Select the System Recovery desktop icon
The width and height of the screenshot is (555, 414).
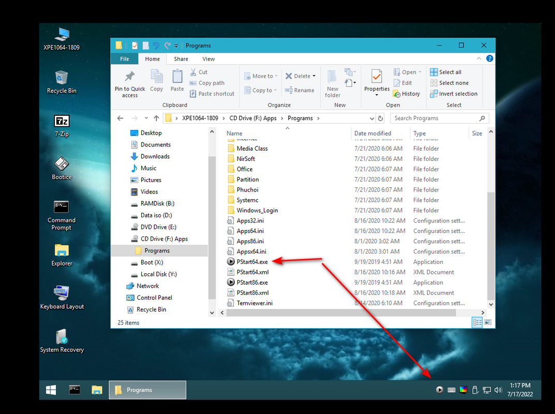click(x=62, y=341)
